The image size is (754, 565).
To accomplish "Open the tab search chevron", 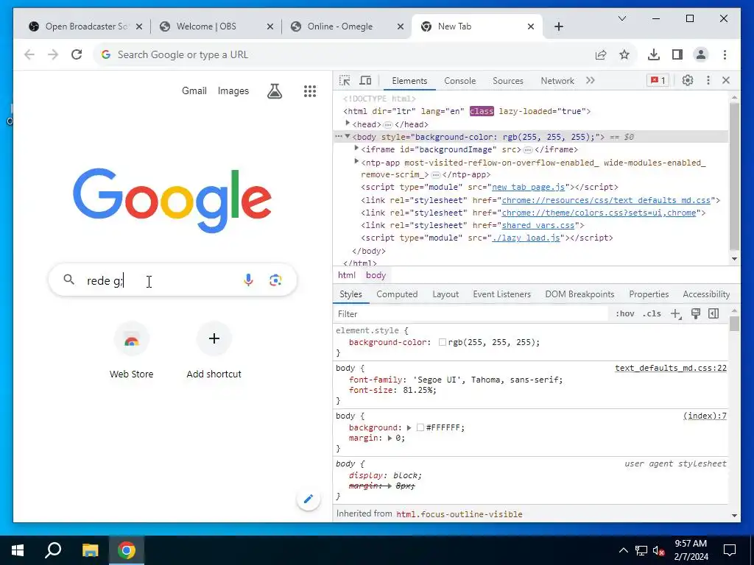I will pyautogui.click(x=621, y=18).
